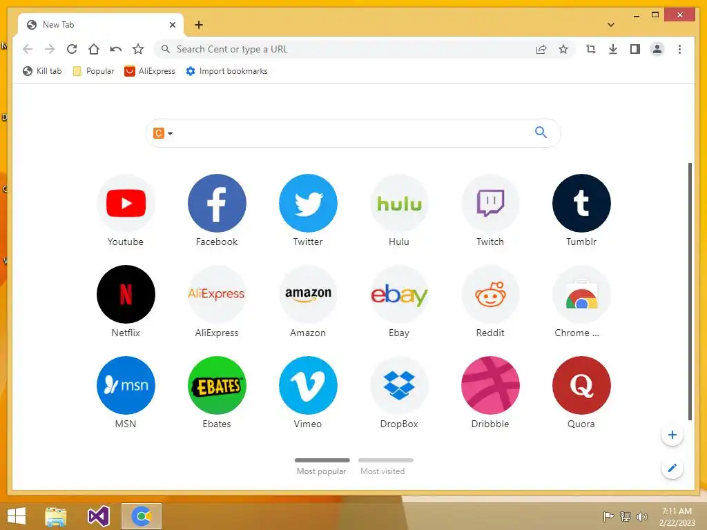The width and height of the screenshot is (707, 530).
Task: Close the New Tab tab
Action: click(172, 25)
